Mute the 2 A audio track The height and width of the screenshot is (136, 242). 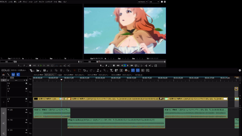click(x=26, y=120)
